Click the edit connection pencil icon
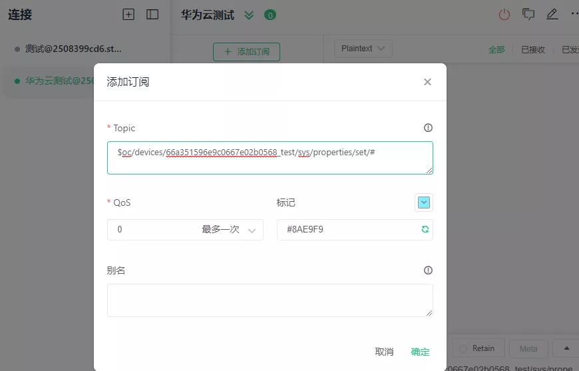The height and width of the screenshot is (371, 579). pos(552,14)
